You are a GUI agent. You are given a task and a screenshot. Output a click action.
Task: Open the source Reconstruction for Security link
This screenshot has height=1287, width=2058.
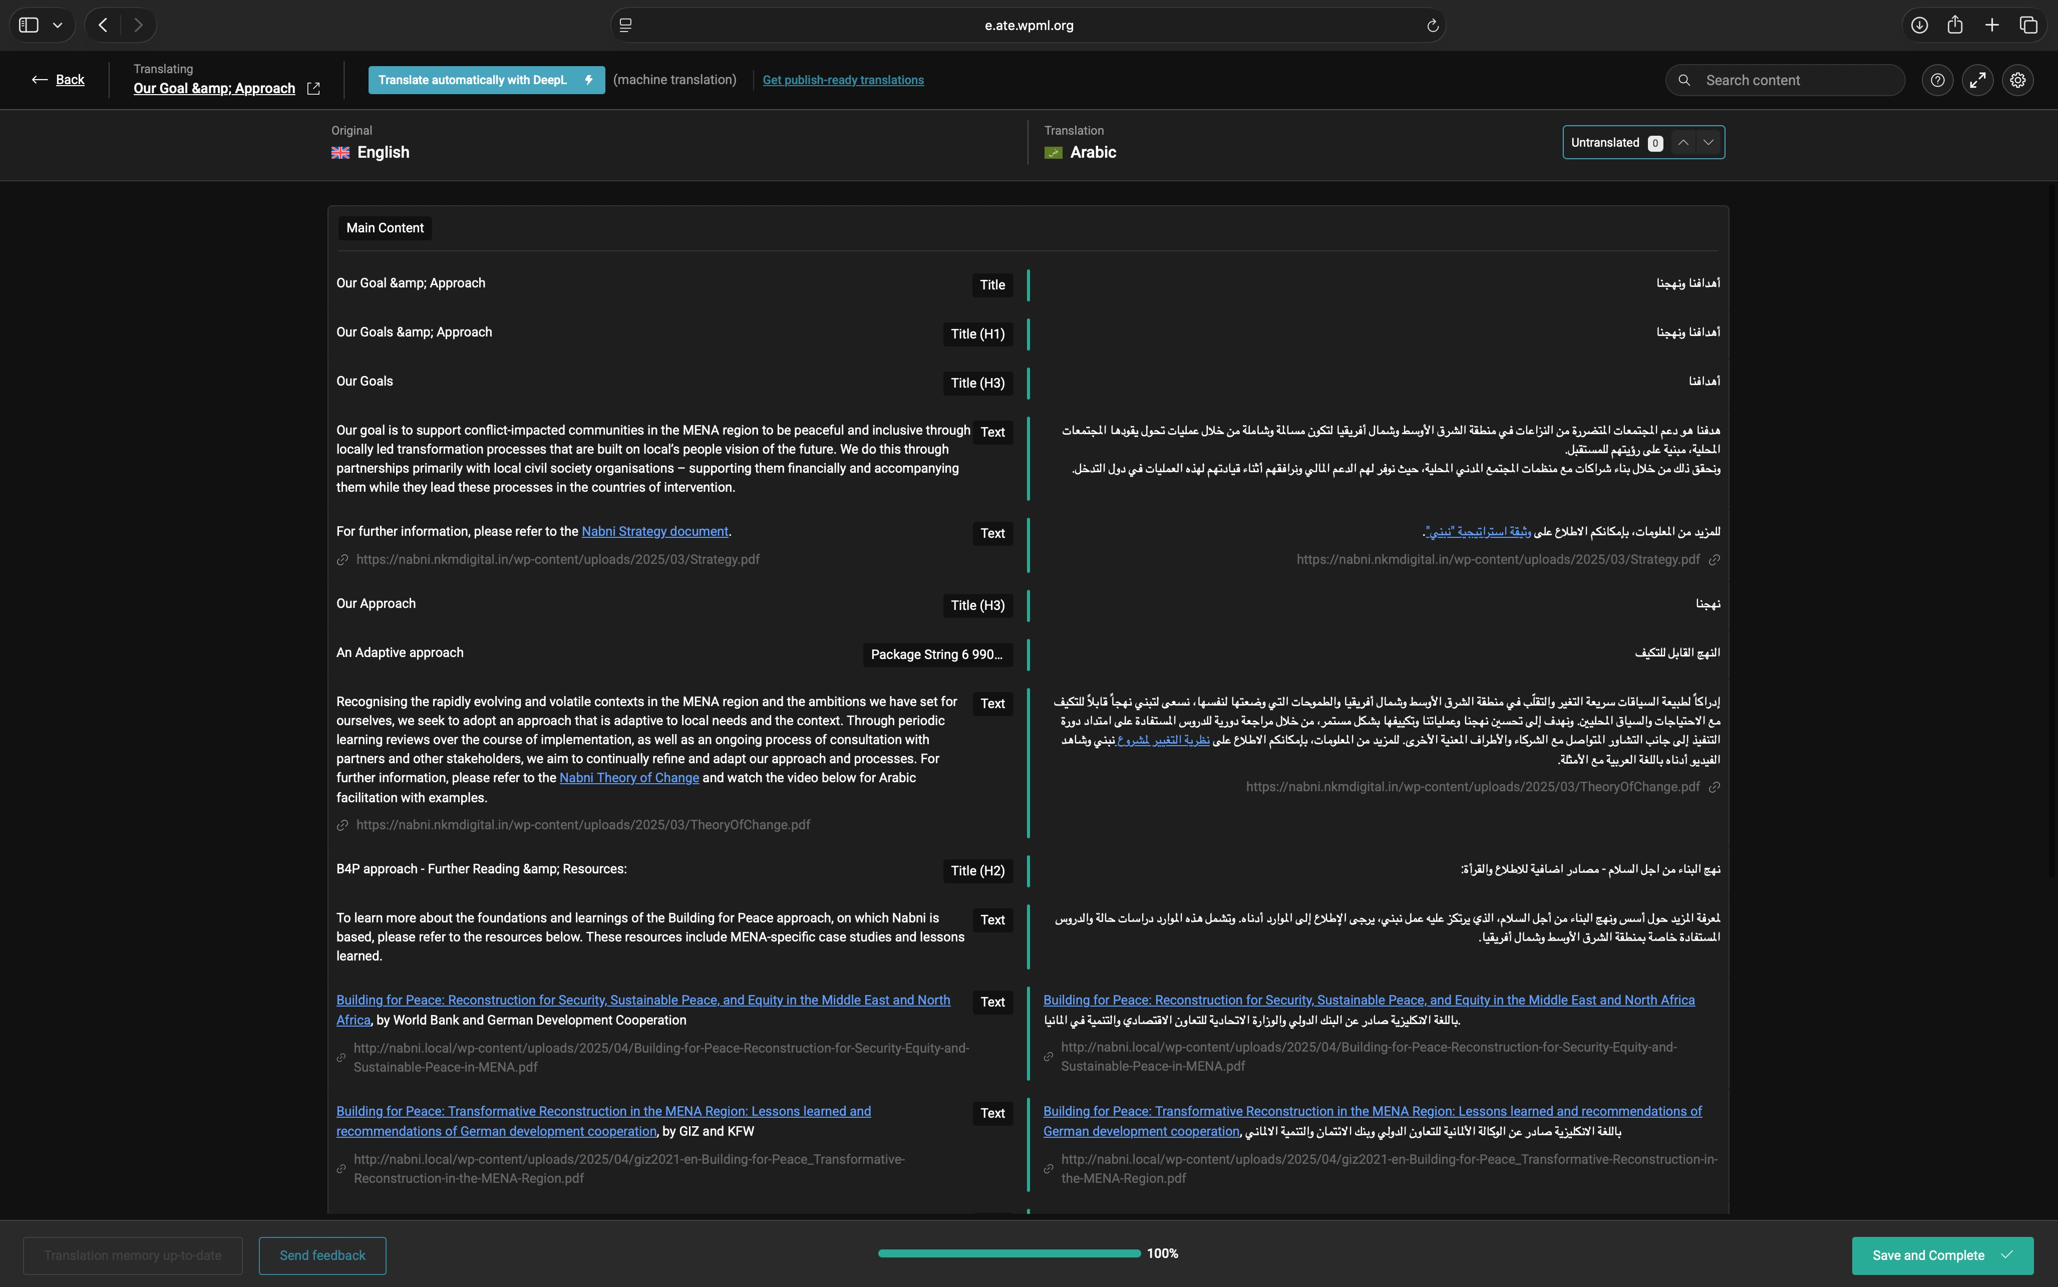tap(642, 1011)
